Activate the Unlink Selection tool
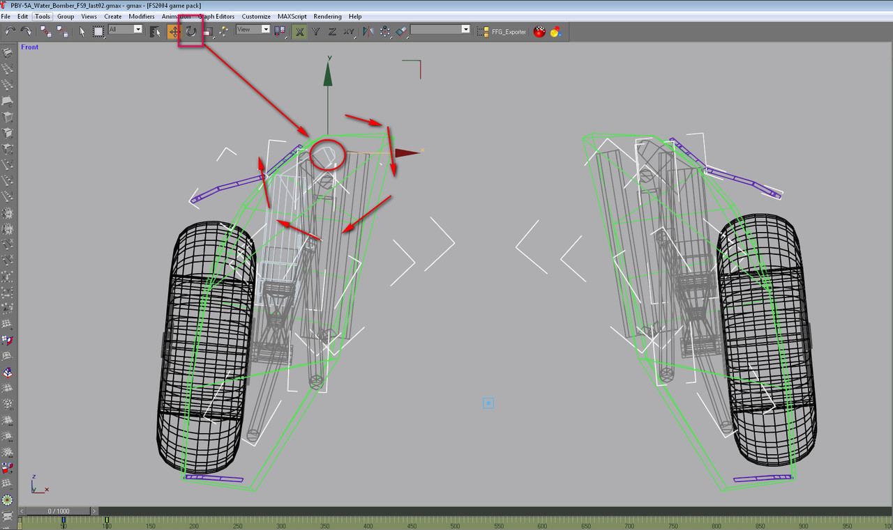The width and height of the screenshot is (893, 530). [62, 31]
